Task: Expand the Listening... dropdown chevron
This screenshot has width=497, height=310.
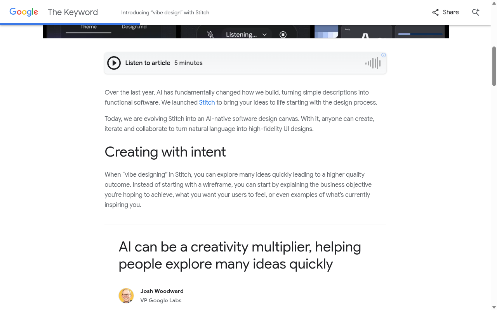Action: coord(264,34)
